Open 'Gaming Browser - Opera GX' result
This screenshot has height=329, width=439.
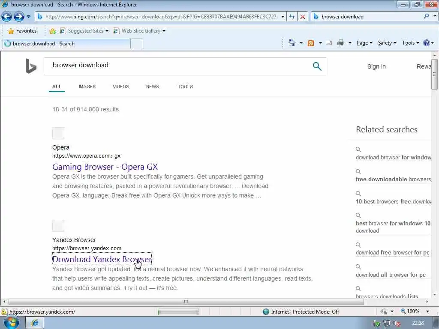coord(105,167)
